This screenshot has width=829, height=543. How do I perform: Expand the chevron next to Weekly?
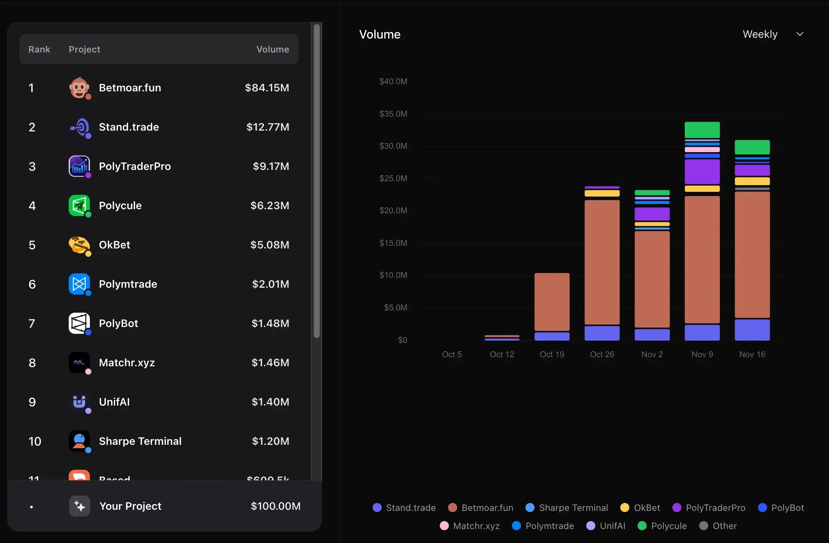point(800,34)
